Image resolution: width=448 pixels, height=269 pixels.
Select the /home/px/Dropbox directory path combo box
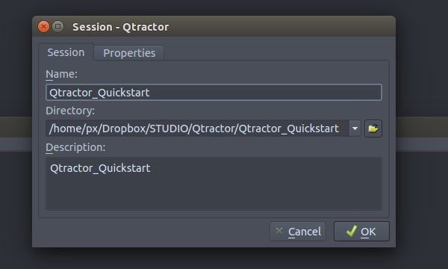point(197,129)
